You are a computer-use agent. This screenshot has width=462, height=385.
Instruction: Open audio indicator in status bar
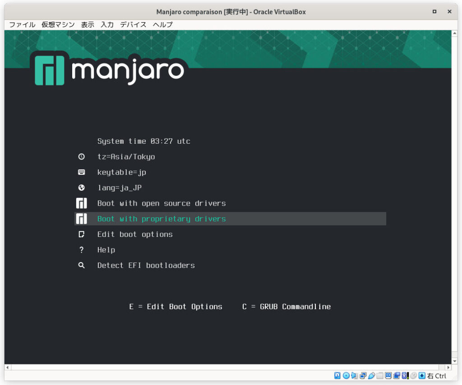coord(355,376)
